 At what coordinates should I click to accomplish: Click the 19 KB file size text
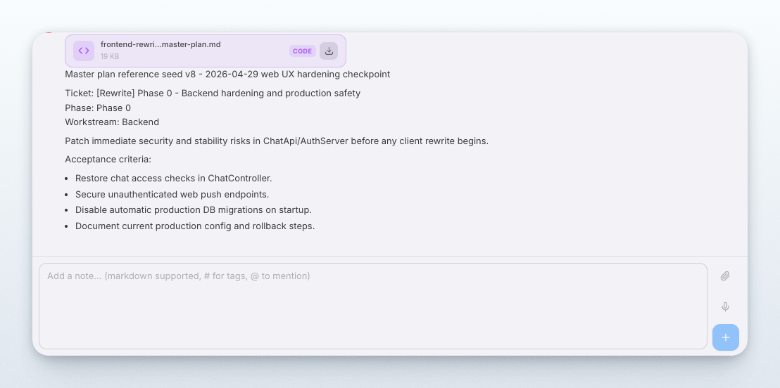[109, 57]
